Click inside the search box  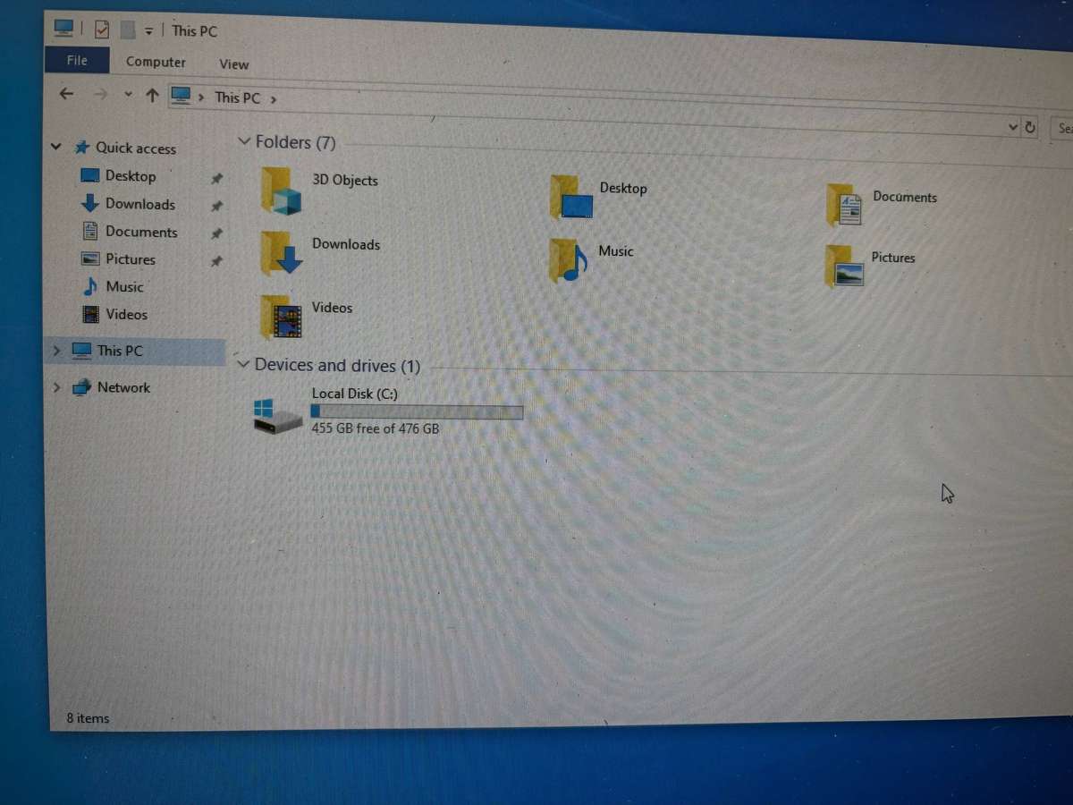(x=1064, y=128)
